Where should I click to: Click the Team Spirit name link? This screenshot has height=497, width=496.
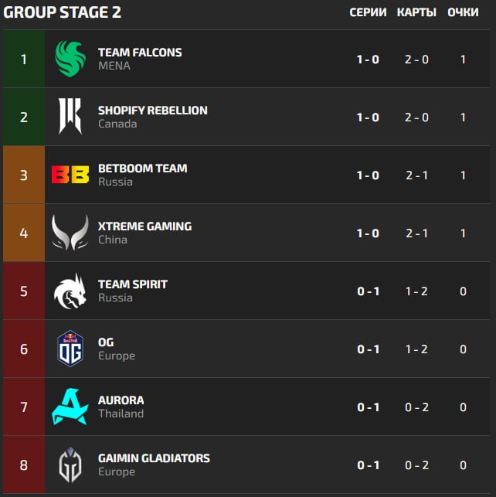click(x=133, y=284)
